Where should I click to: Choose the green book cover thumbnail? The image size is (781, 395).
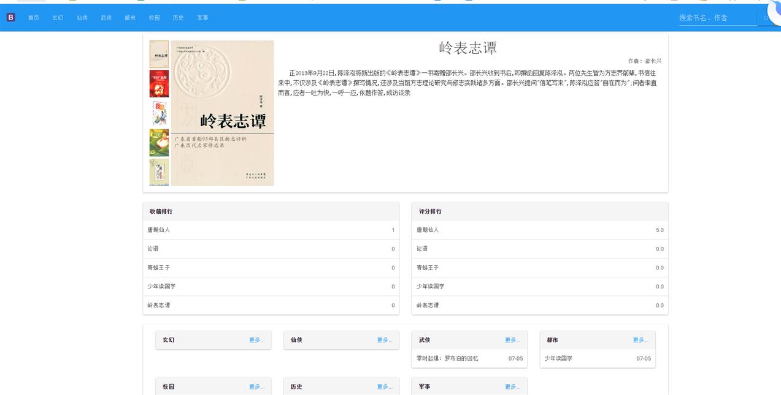[159, 143]
